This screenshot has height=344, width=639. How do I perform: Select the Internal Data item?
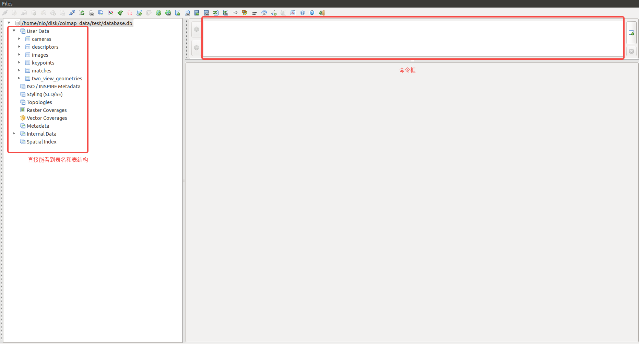[42, 134]
